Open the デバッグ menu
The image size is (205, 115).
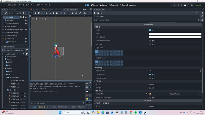tap(21, 5)
